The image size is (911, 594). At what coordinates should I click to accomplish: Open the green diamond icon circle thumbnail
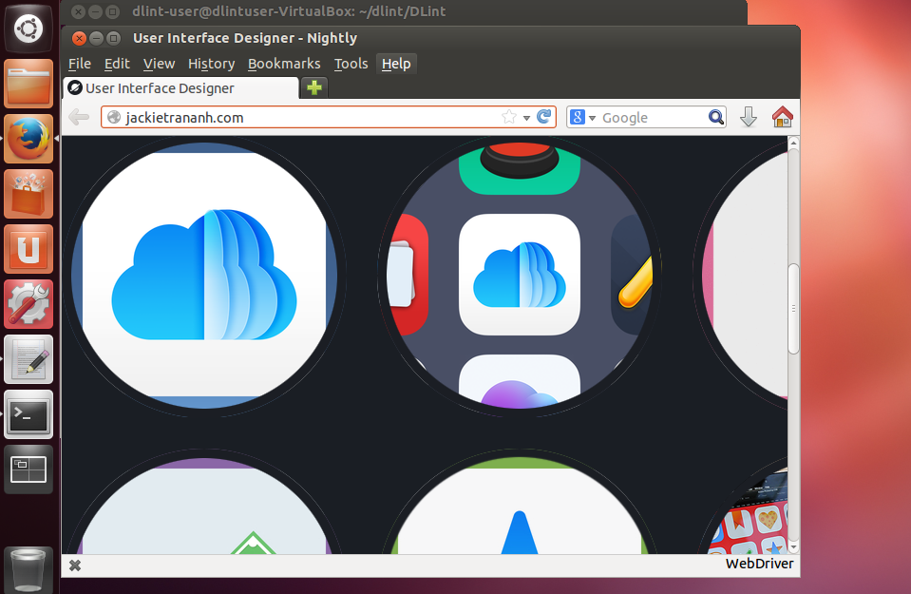click(x=204, y=506)
